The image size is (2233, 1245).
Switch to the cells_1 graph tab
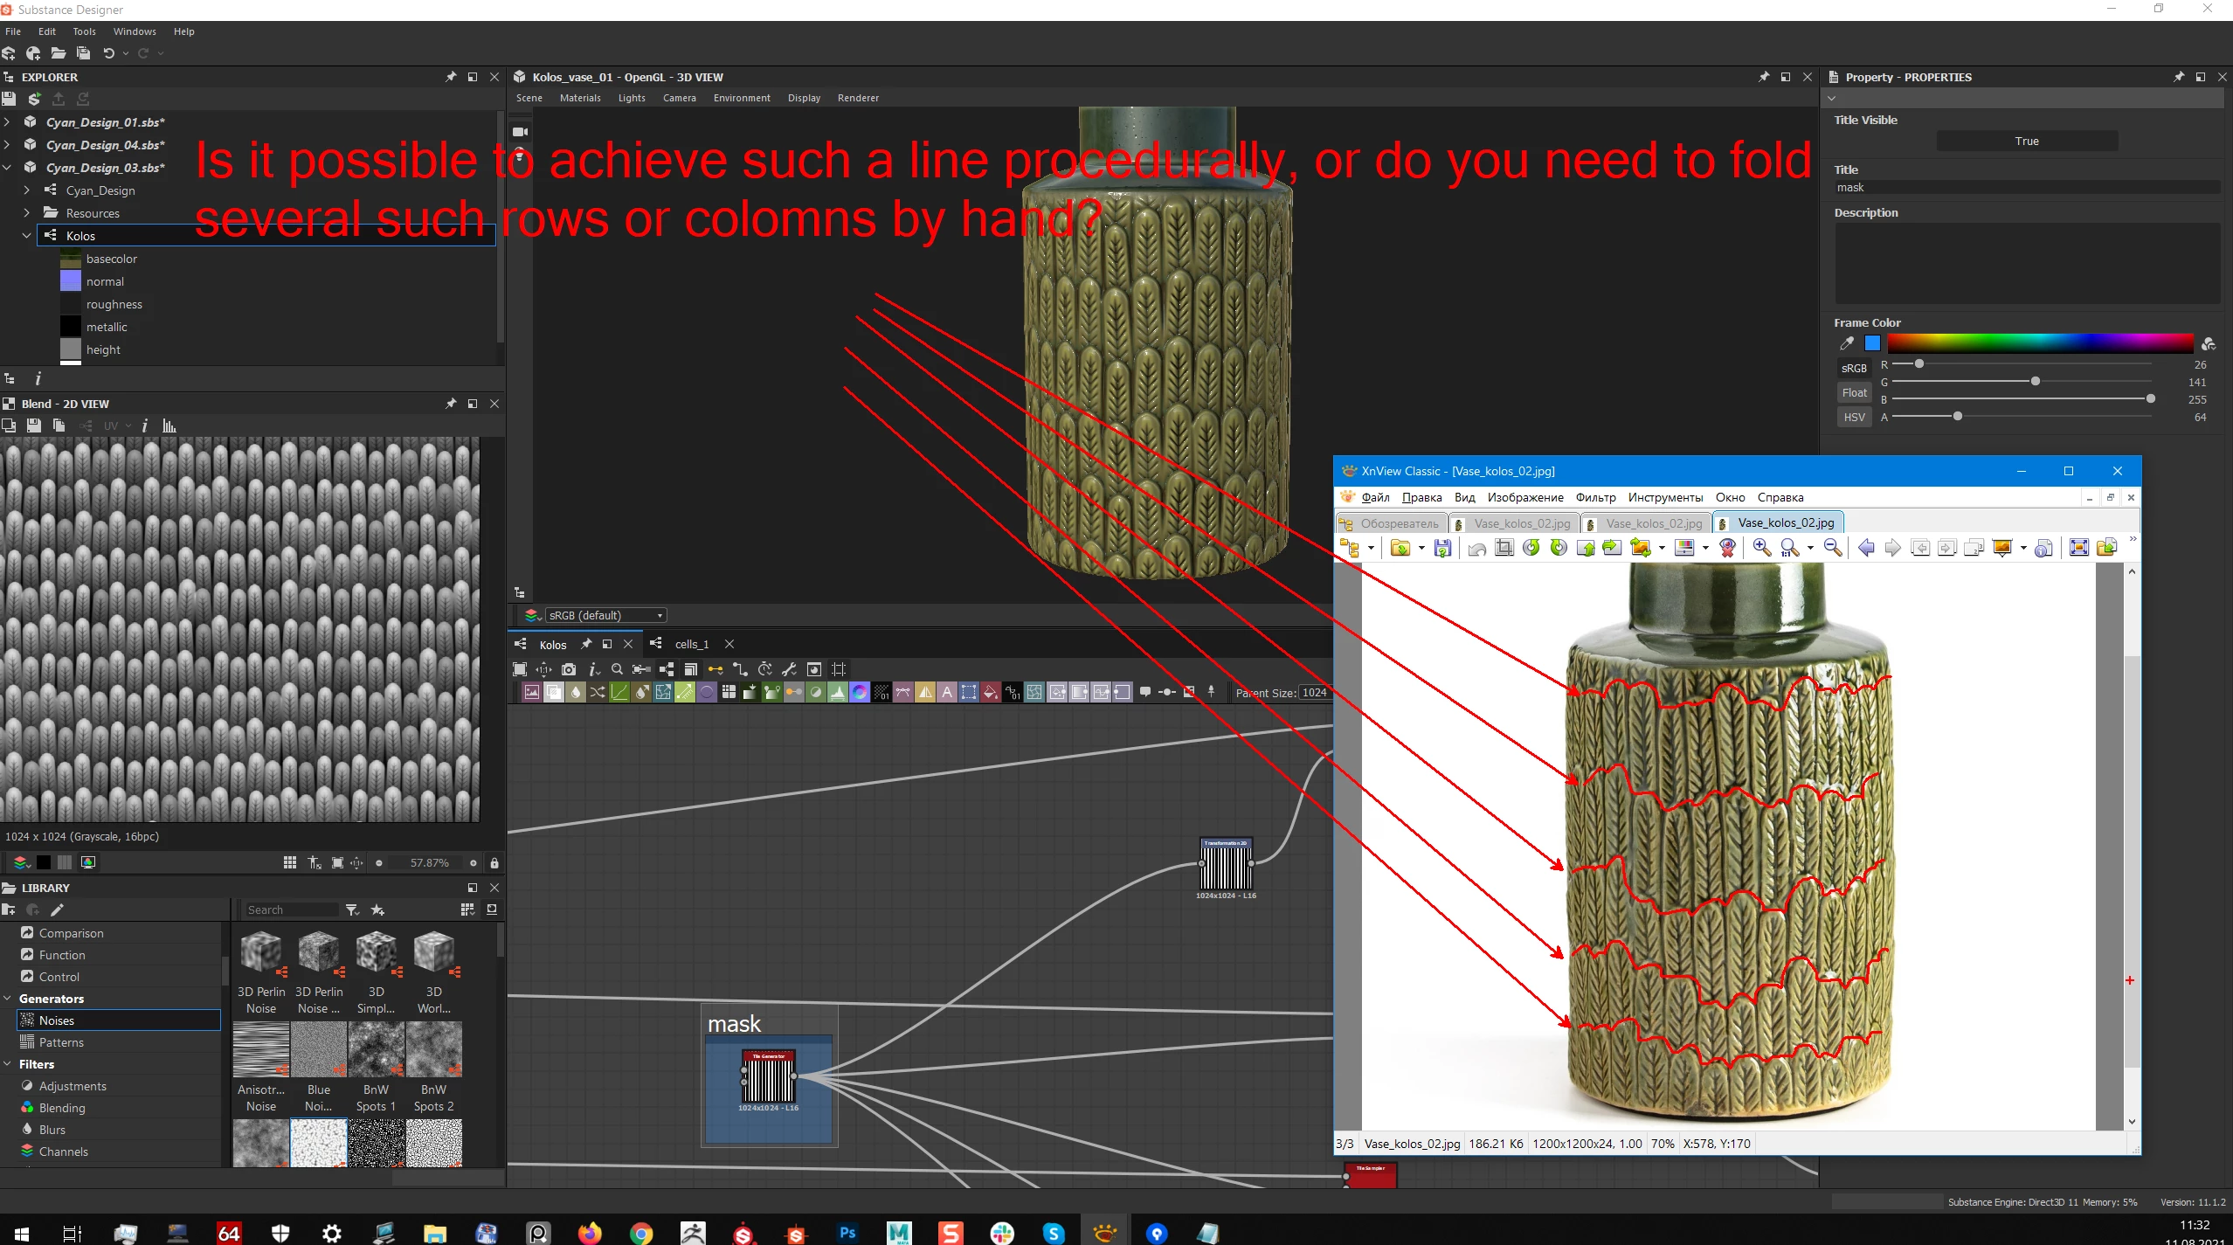pyautogui.click(x=691, y=644)
